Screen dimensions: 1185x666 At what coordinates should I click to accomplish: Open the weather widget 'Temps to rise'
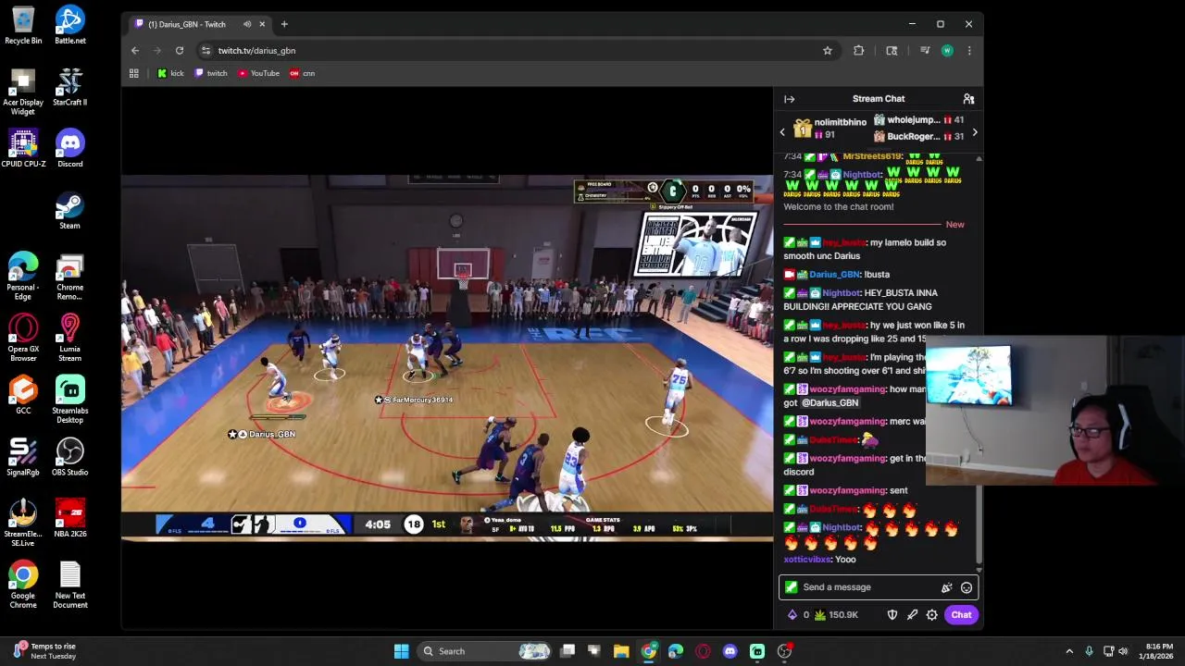pyautogui.click(x=44, y=651)
